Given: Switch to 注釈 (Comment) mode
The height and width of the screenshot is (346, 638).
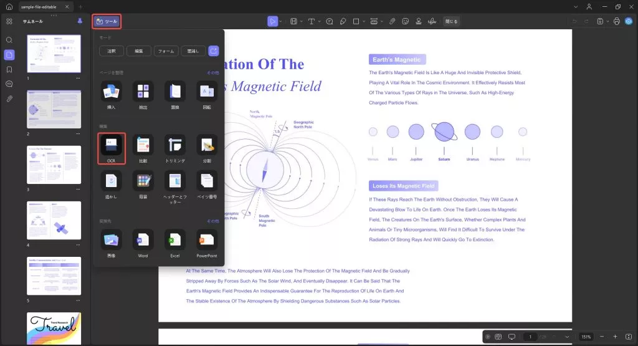Looking at the screenshot, I should 112,51.
